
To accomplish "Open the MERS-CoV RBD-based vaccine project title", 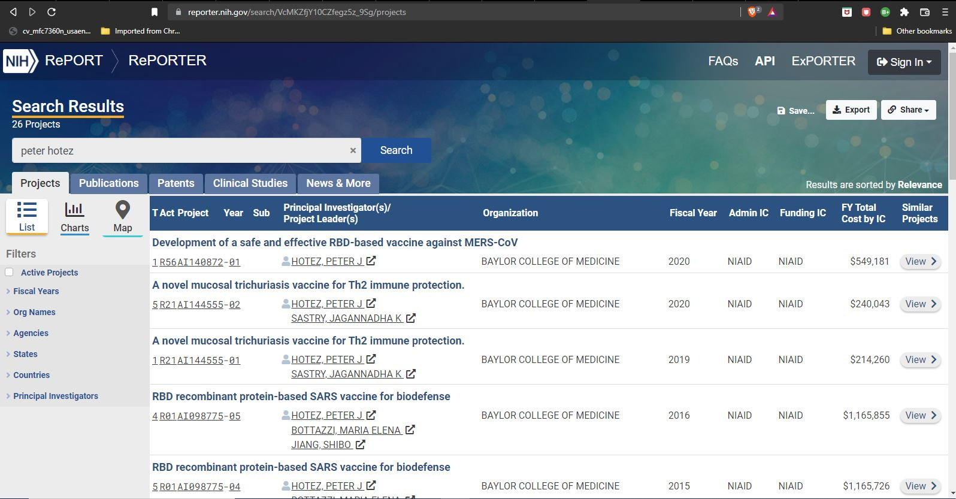I will [335, 243].
